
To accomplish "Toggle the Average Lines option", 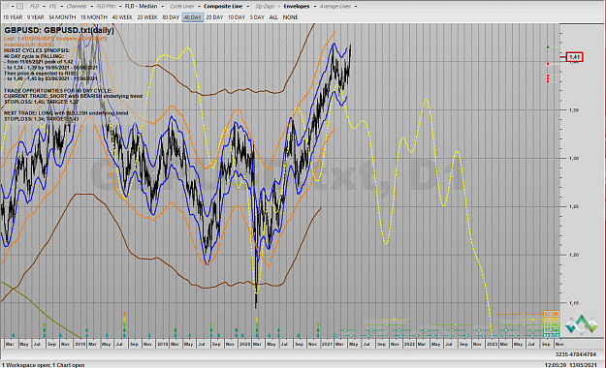I will click(x=335, y=6).
